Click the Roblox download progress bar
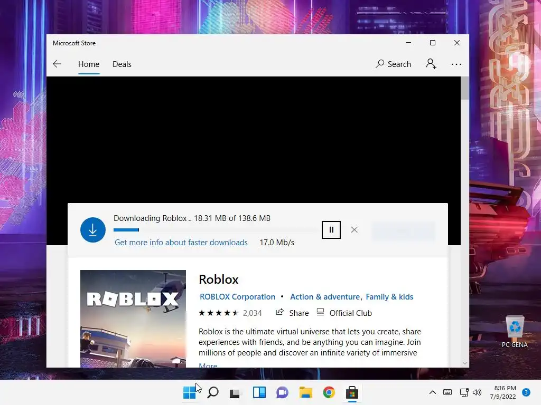The image size is (541, 405). [x=216, y=230]
